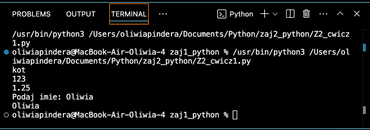Open views and more actions ellipsis menu
Viewport: 370px width, 130px height.
pos(323,14)
